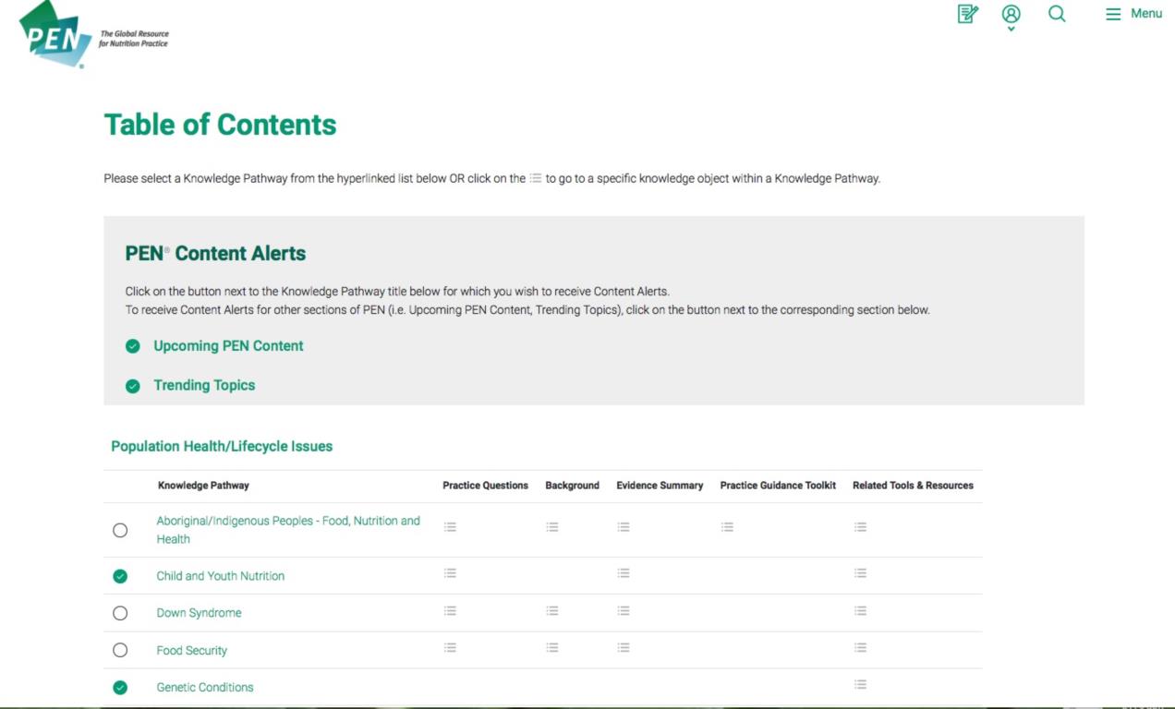The image size is (1175, 709).
Task: Click the Knowledge Pathway column header
Action: point(203,486)
